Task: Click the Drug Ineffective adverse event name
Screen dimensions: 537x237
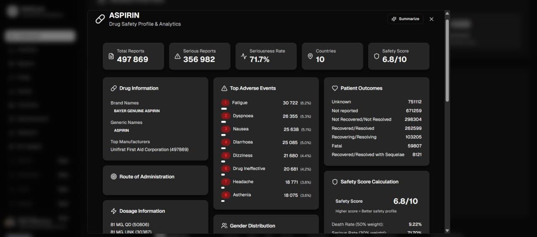Action: pyautogui.click(x=249, y=169)
